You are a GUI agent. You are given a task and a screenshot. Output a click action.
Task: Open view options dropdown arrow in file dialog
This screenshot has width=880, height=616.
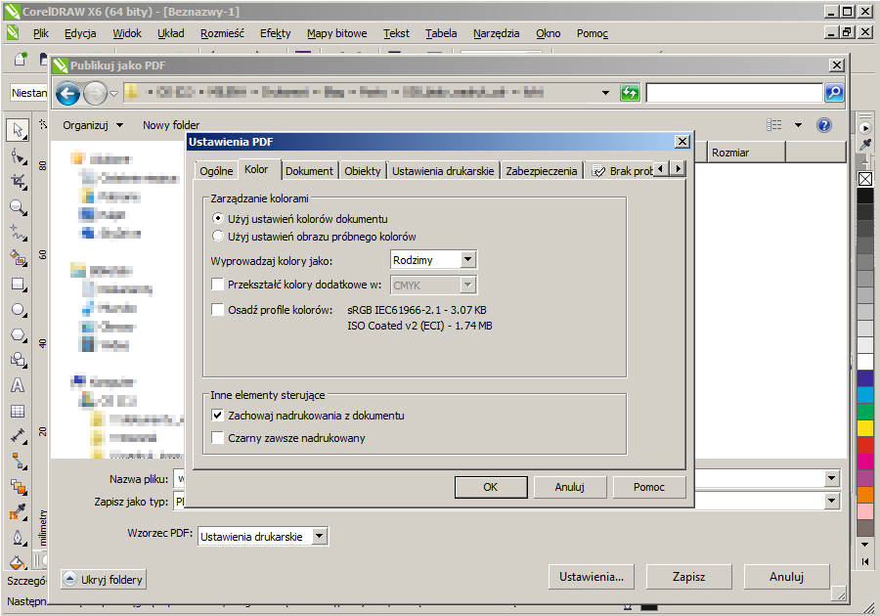[x=798, y=125]
